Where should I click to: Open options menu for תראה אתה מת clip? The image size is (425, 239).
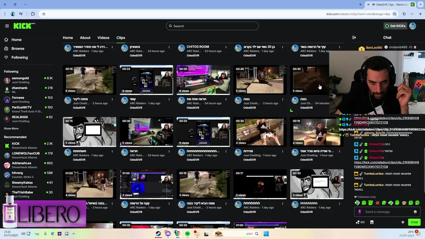coord(226,99)
